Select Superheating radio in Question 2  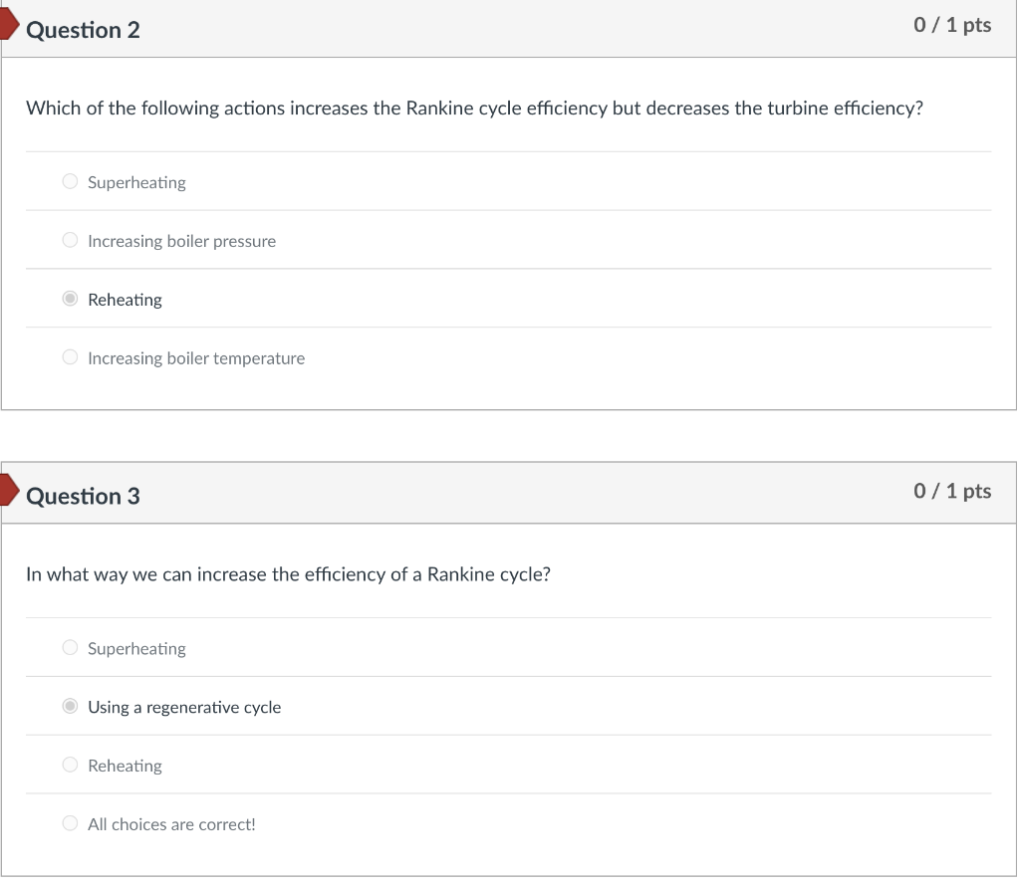click(70, 181)
